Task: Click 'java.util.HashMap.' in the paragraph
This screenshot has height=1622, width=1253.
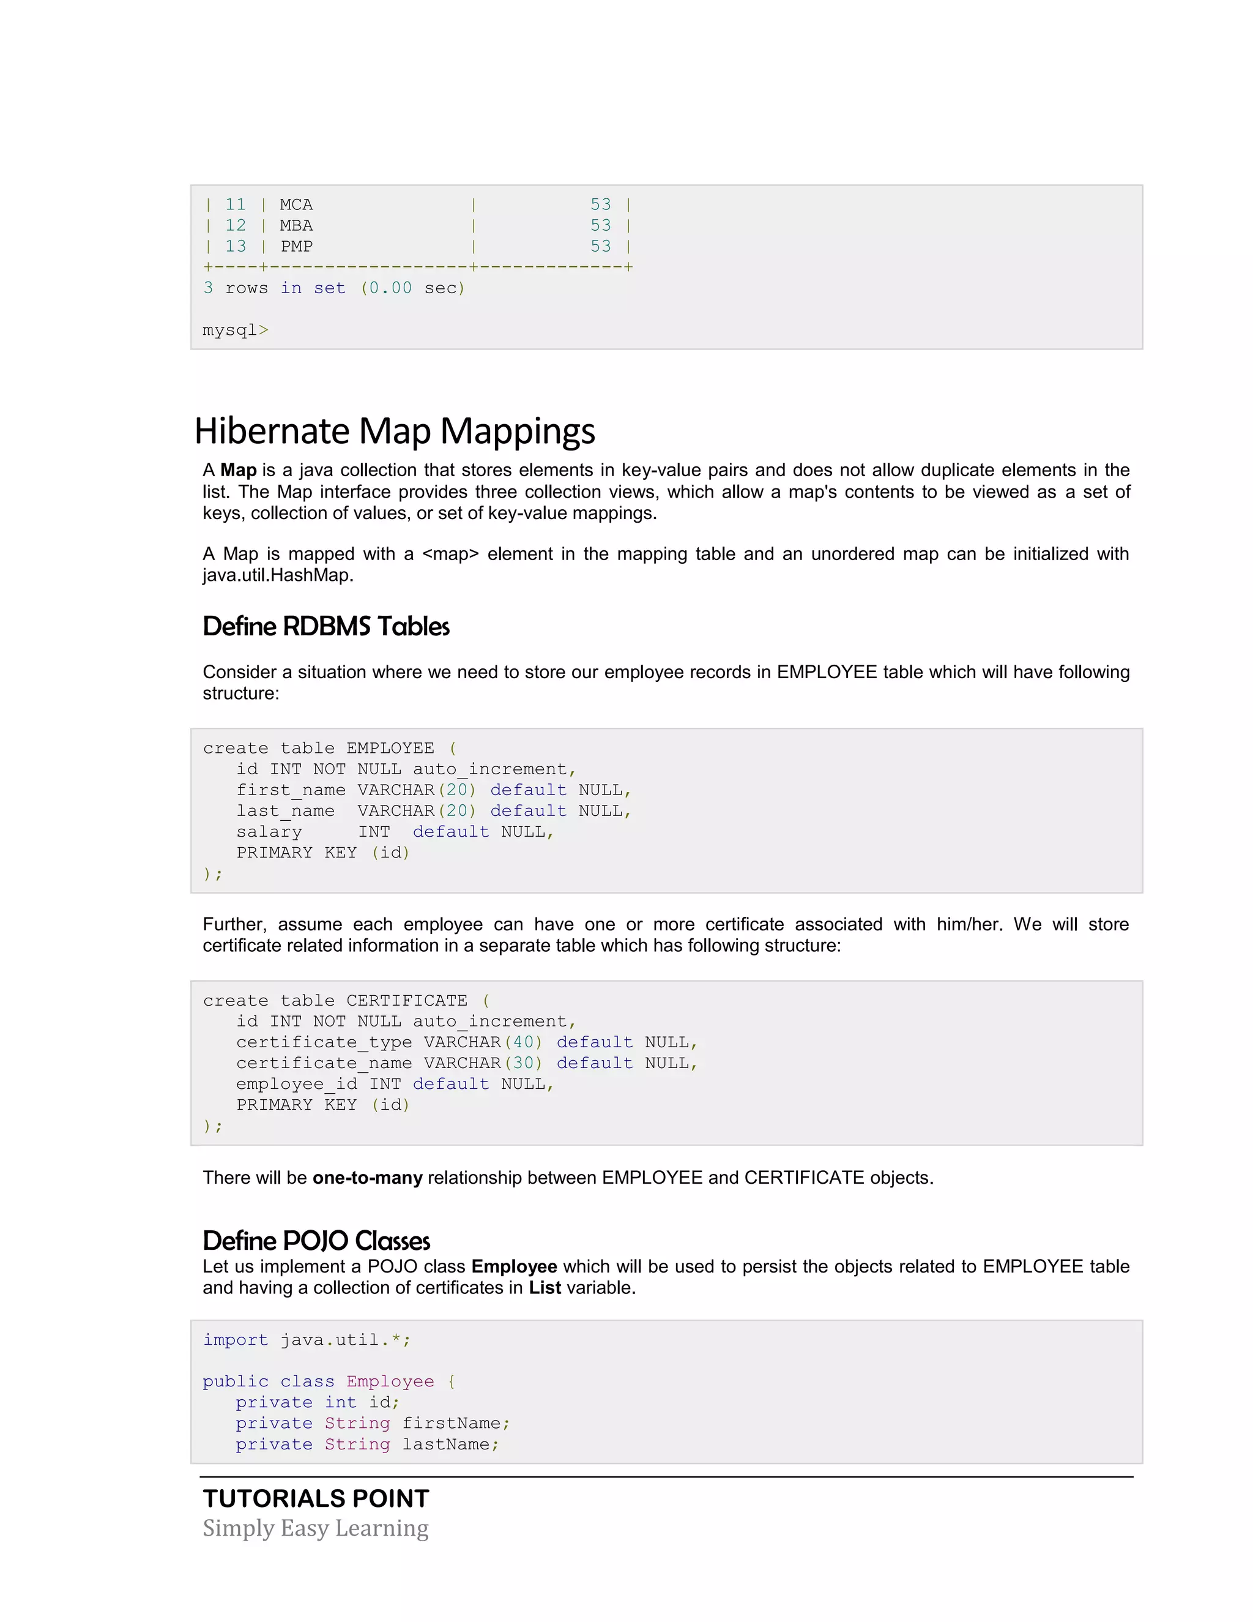Action: click(278, 575)
